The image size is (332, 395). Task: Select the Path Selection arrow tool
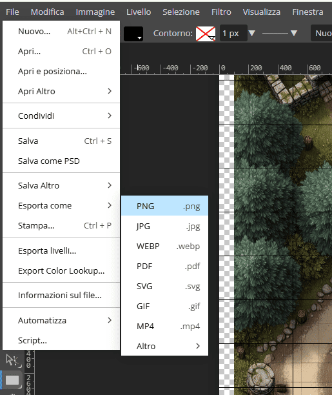click(12, 361)
